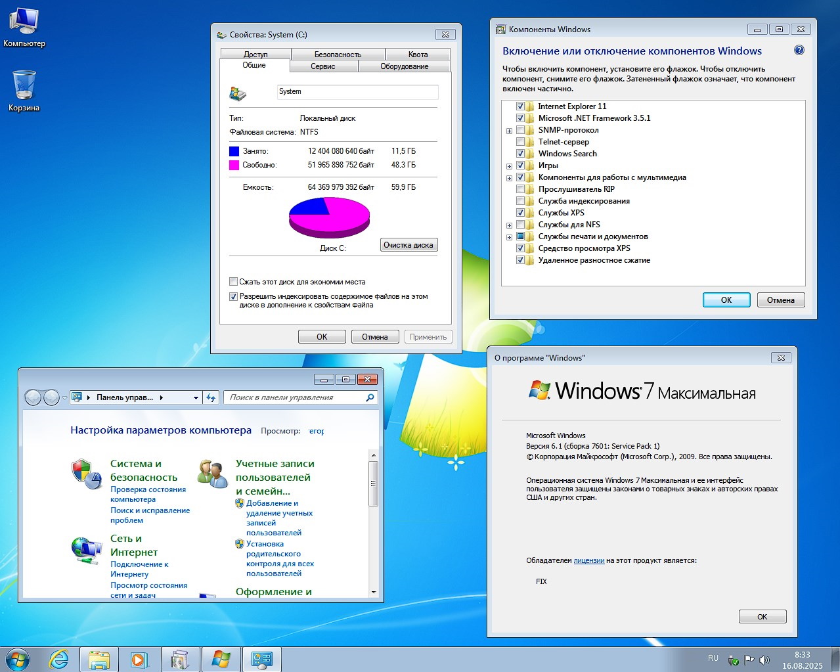Select the Общие tab
Image resolution: width=840 pixels, height=672 pixels.
tap(254, 66)
